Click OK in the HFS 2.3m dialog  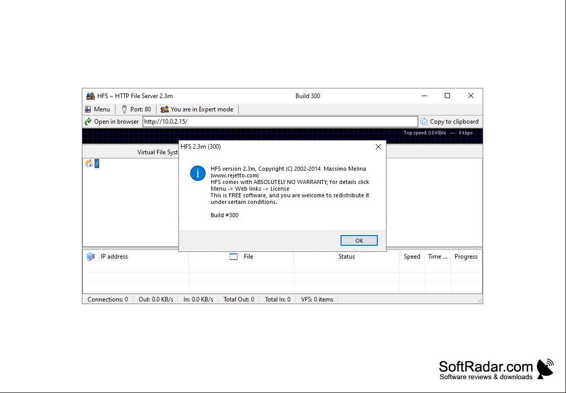pyautogui.click(x=359, y=241)
